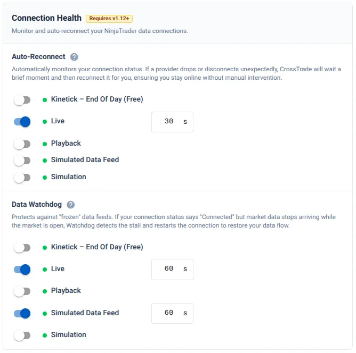
Task: Disable Data Watchdog for Simulated Data Feed
Action: 22,313
